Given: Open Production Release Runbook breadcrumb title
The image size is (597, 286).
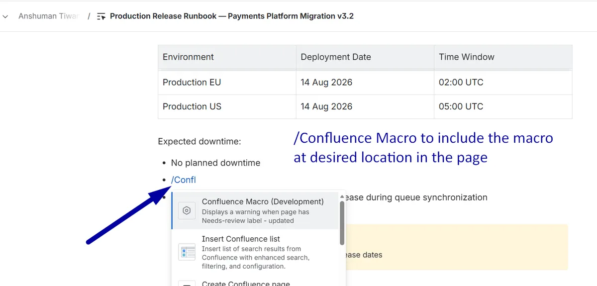Looking at the screenshot, I should (x=232, y=16).
